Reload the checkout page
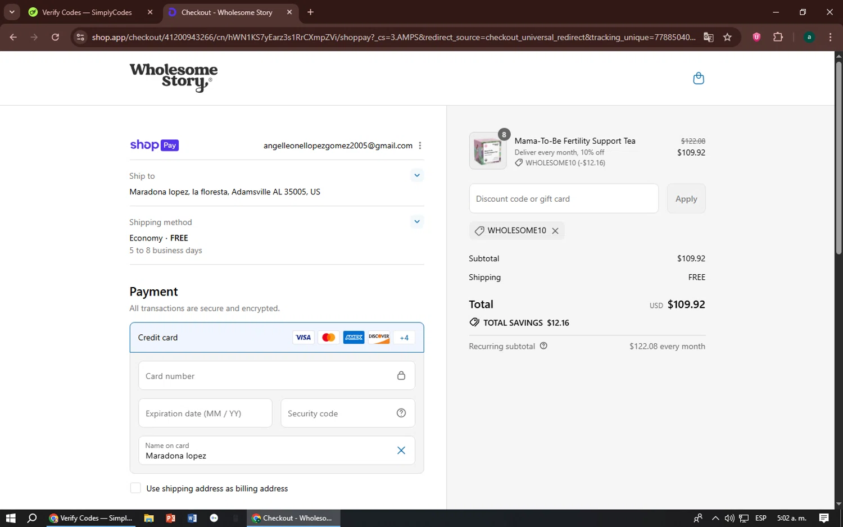The width and height of the screenshot is (843, 527). click(55, 37)
